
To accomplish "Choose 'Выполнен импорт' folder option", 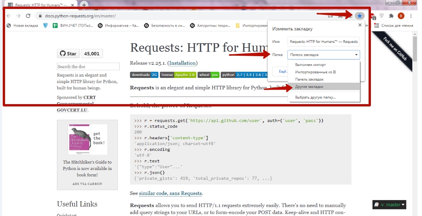I will click(310, 65).
